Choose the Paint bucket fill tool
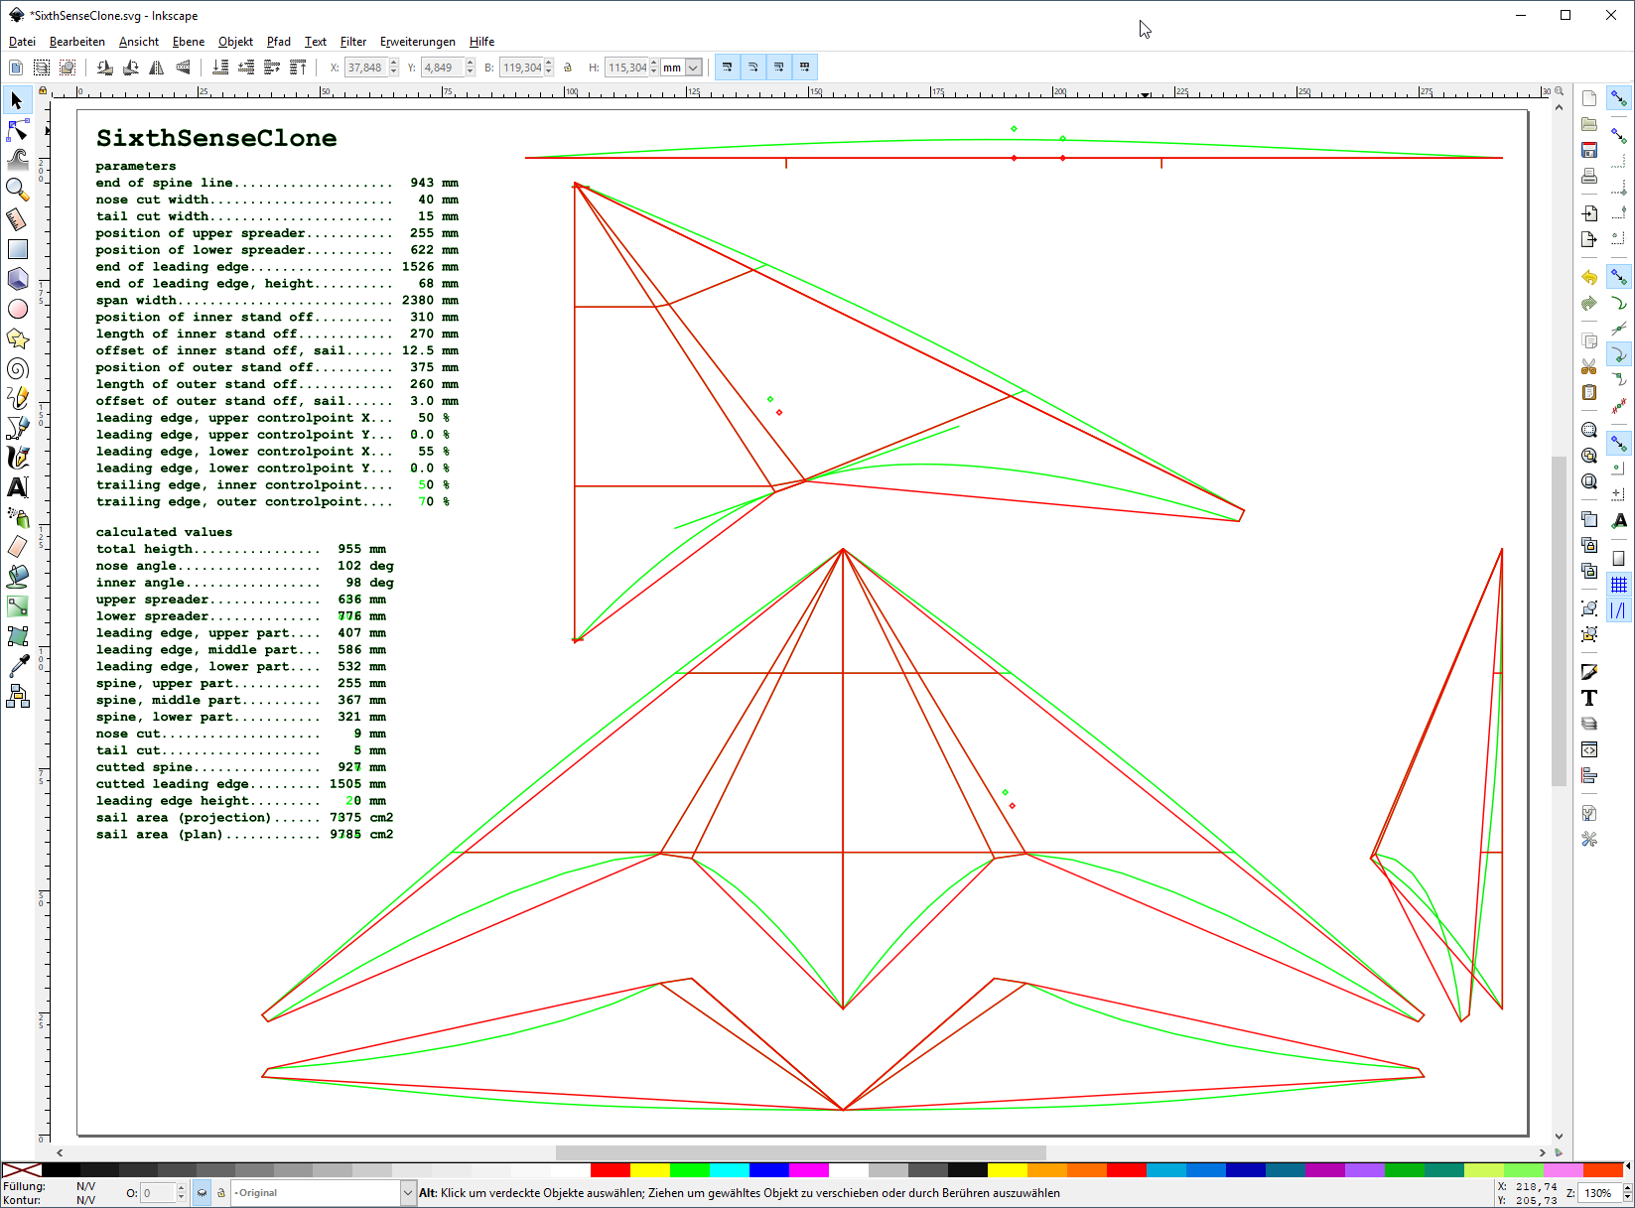The height and width of the screenshot is (1208, 1635). point(17,577)
